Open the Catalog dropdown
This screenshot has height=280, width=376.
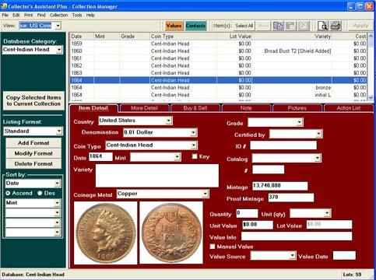pyautogui.click(x=317, y=158)
